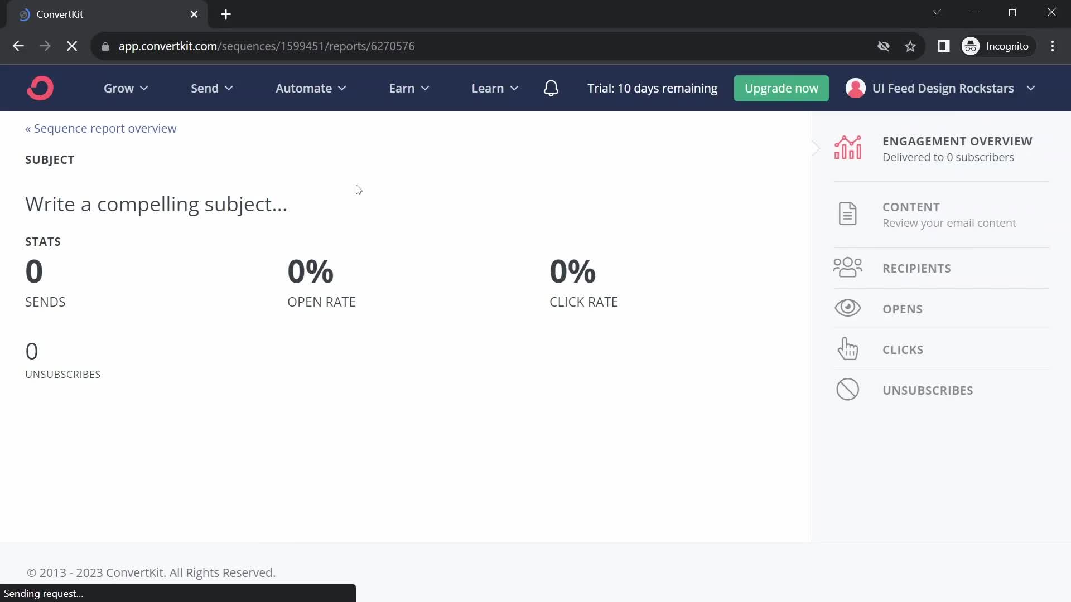1071x602 pixels.
Task: Click the Recipients people icon
Action: pos(848,268)
